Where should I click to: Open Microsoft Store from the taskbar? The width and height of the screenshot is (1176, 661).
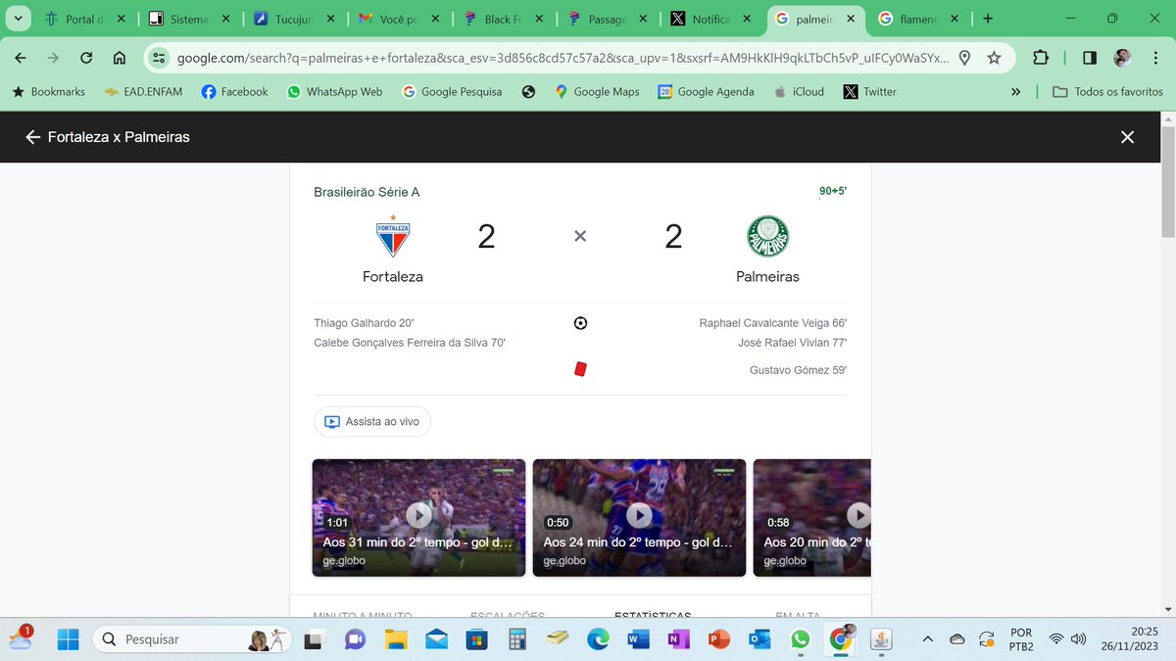(x=475, y=639)
